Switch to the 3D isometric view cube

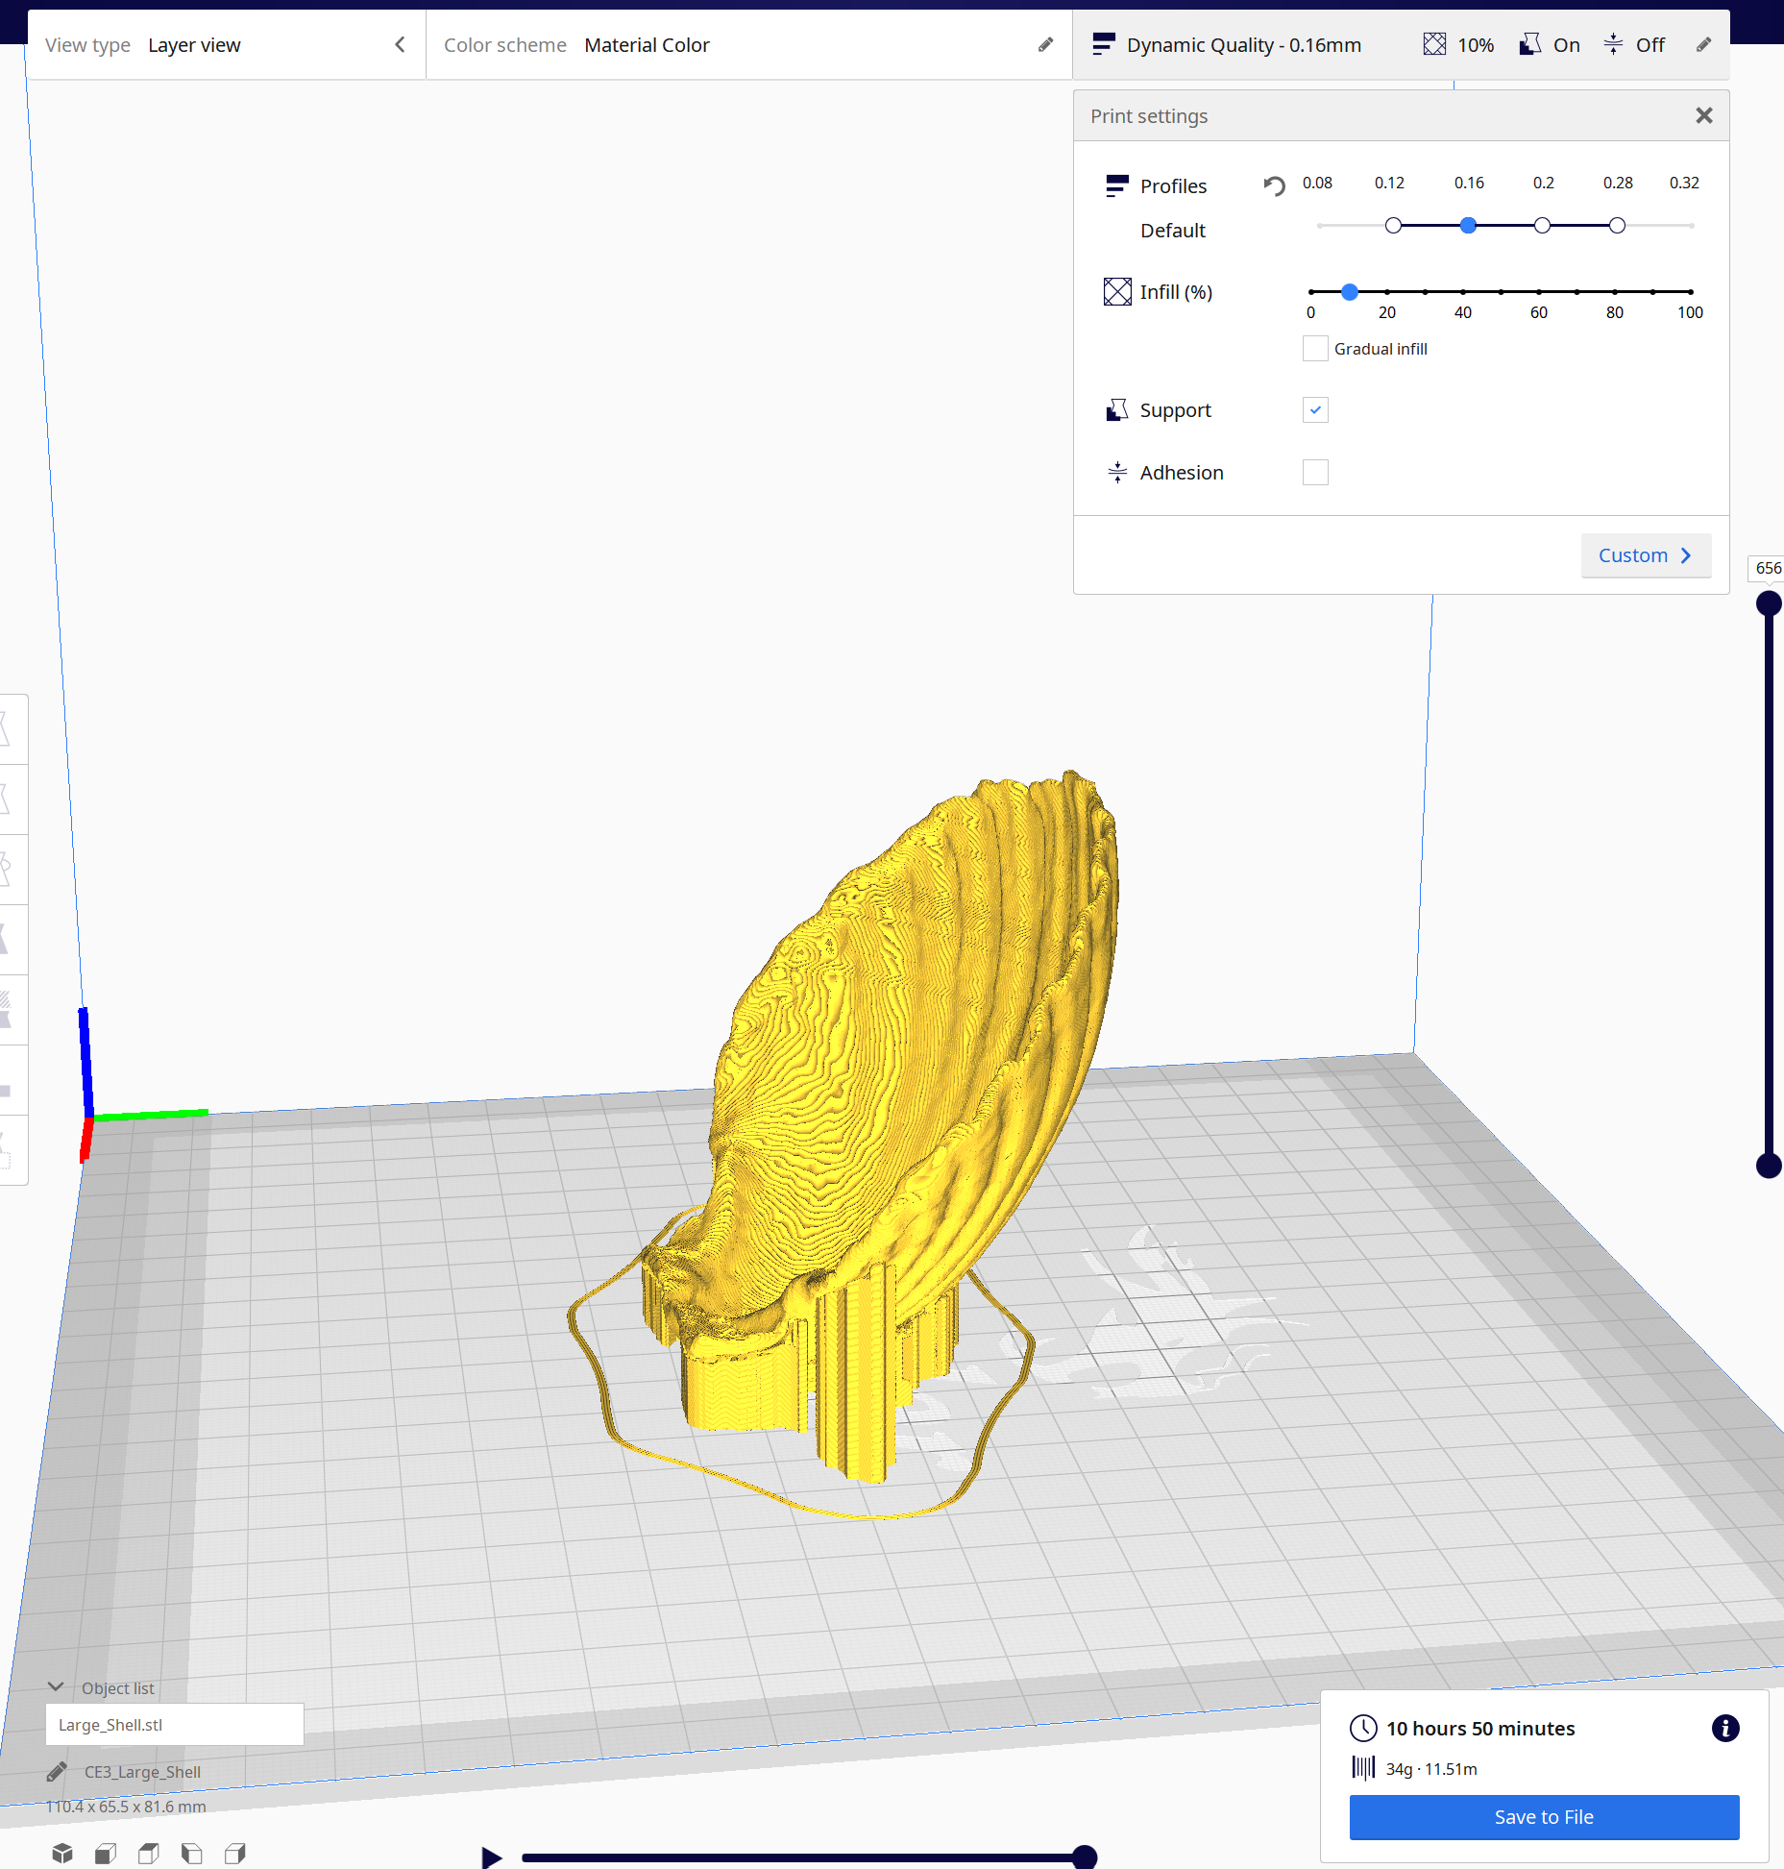pyautogui.click(x=62, y=1853)
